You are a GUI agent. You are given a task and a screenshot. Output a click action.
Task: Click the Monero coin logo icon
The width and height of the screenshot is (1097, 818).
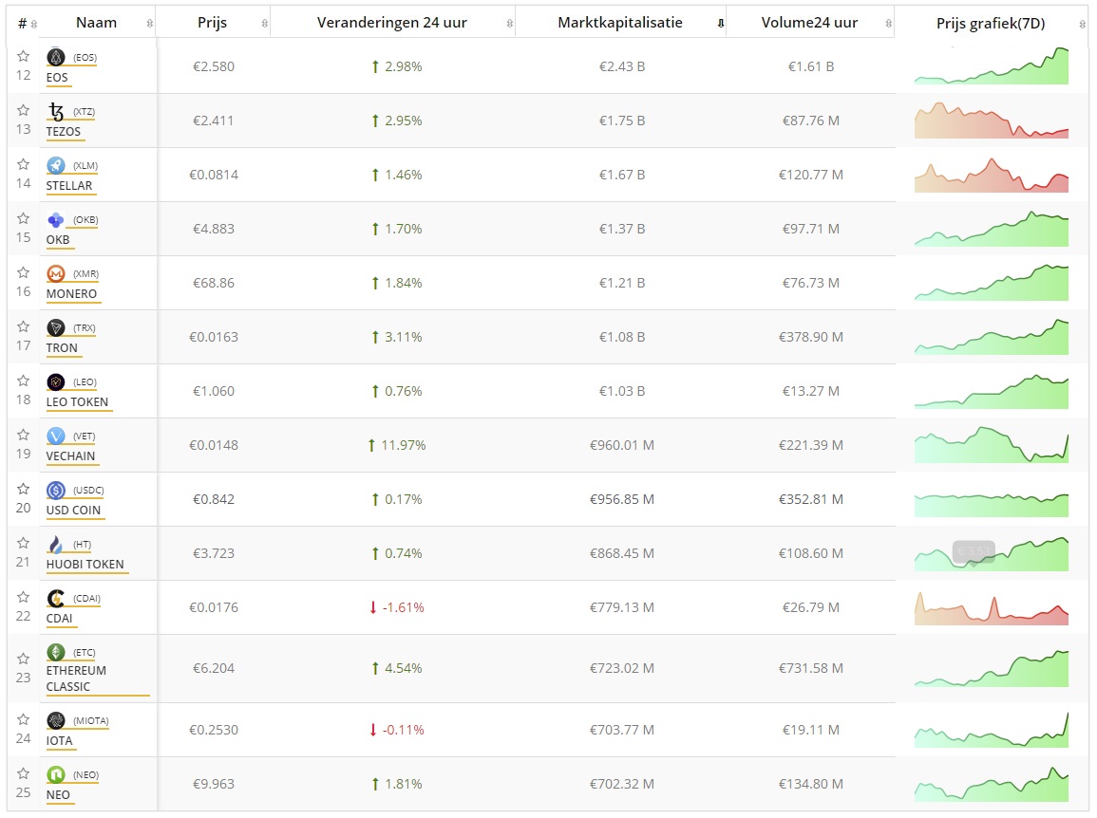point(55,274)
